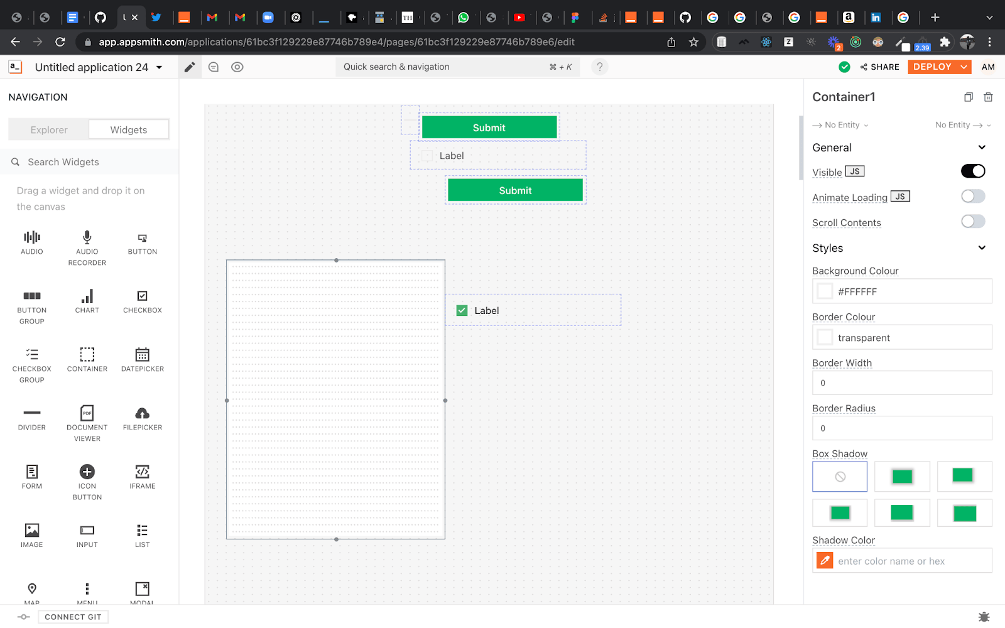Screen dimensions: 1005x628
Task: Collapse the General section
Action: (x=982, y=148)
